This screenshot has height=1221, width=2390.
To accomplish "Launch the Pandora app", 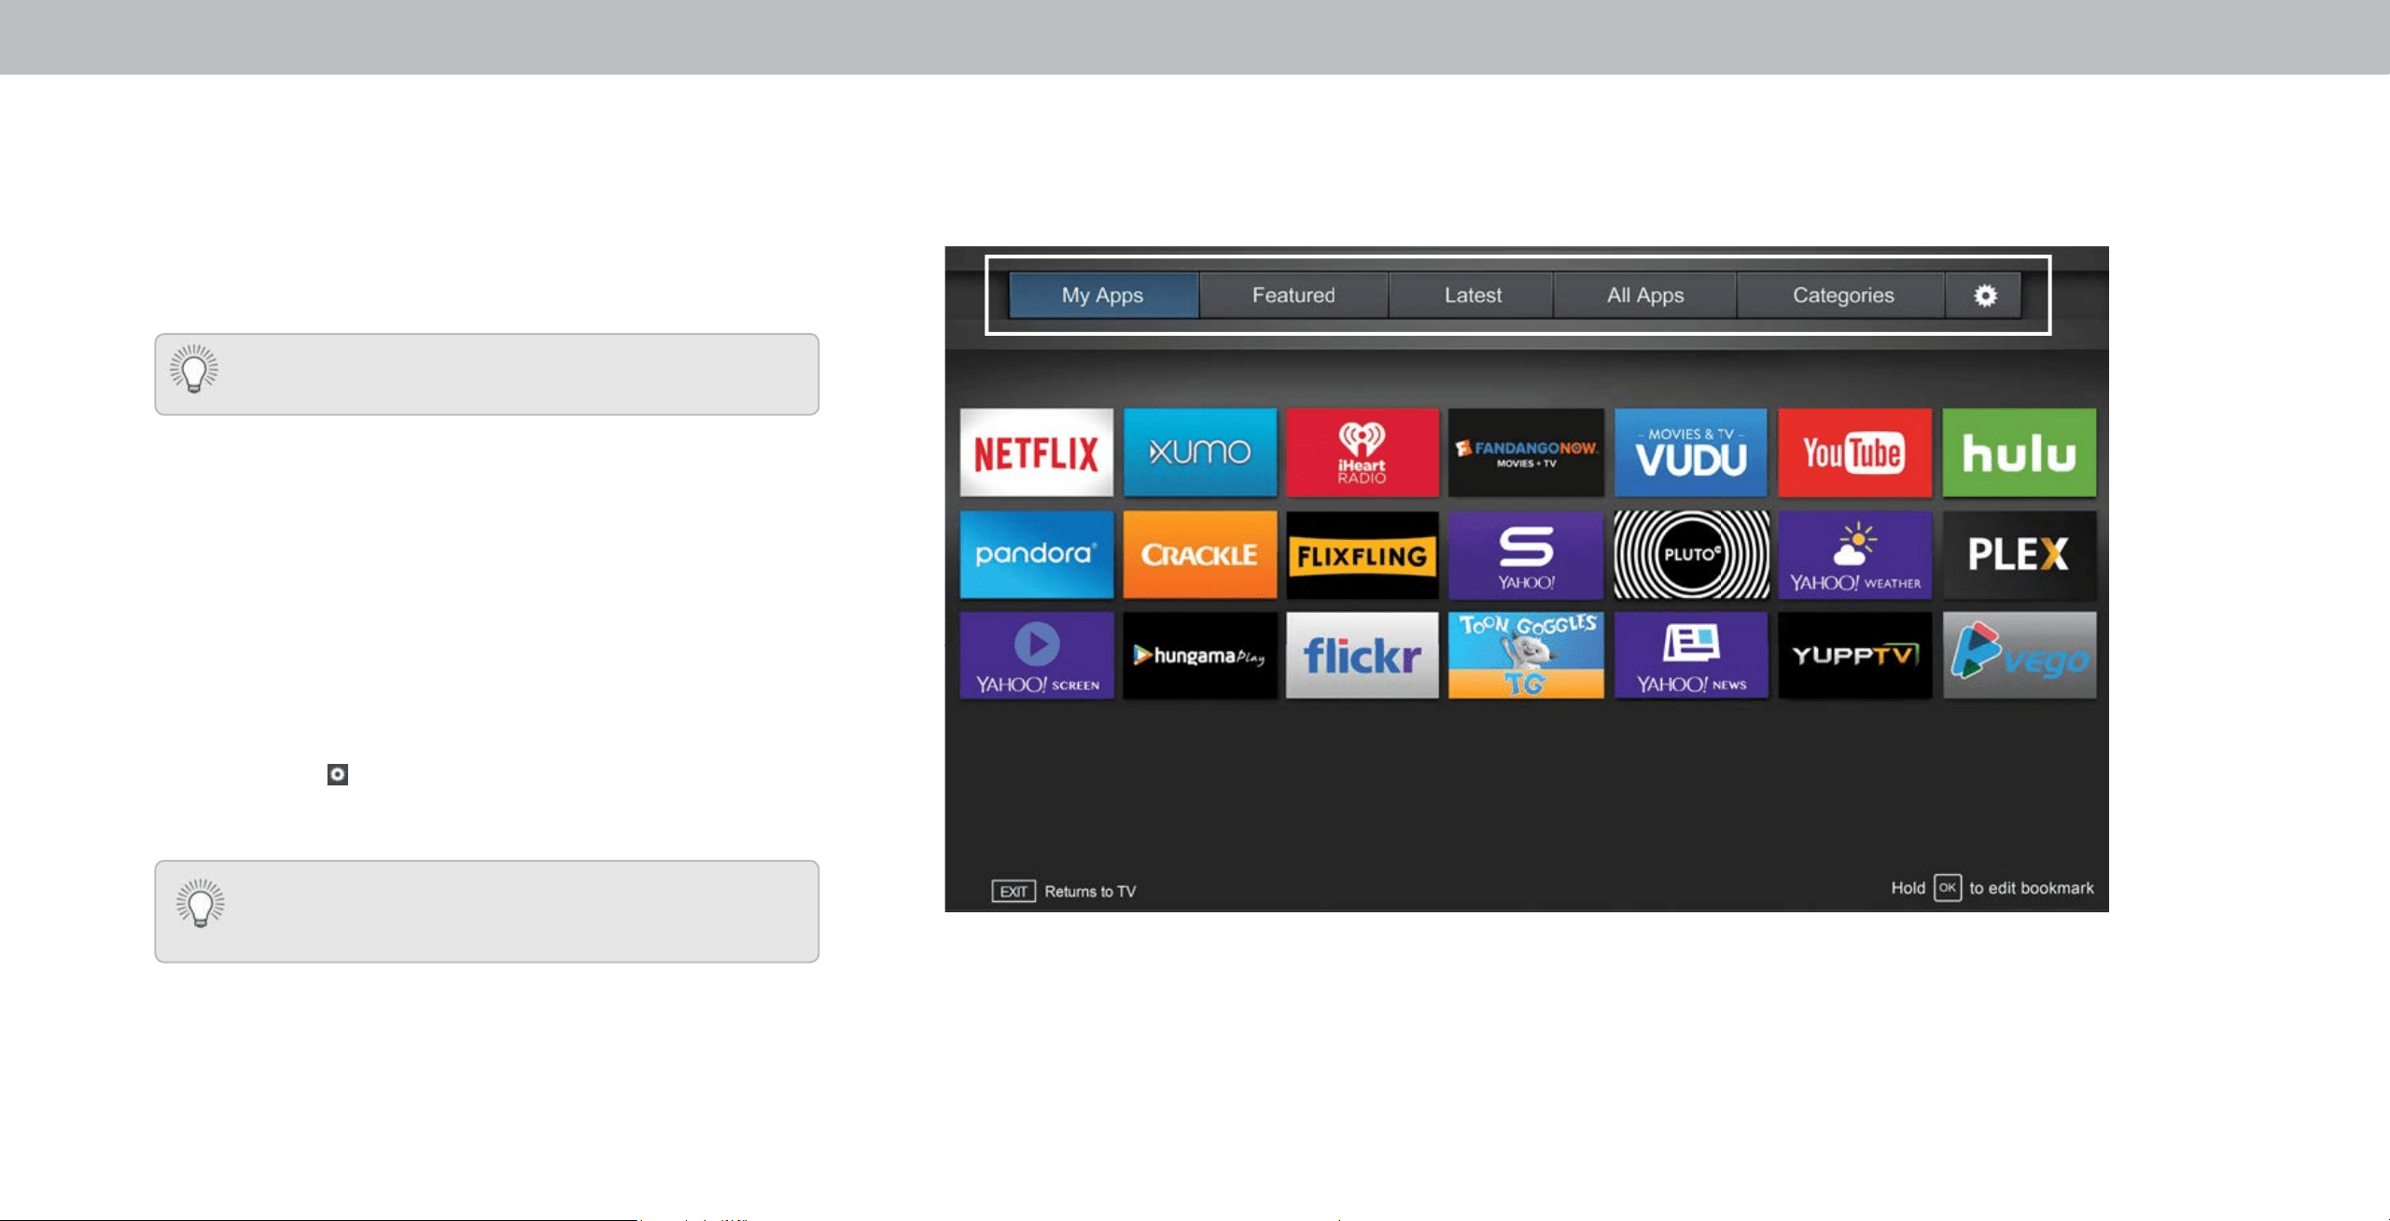I will (x=1036, y=554).
